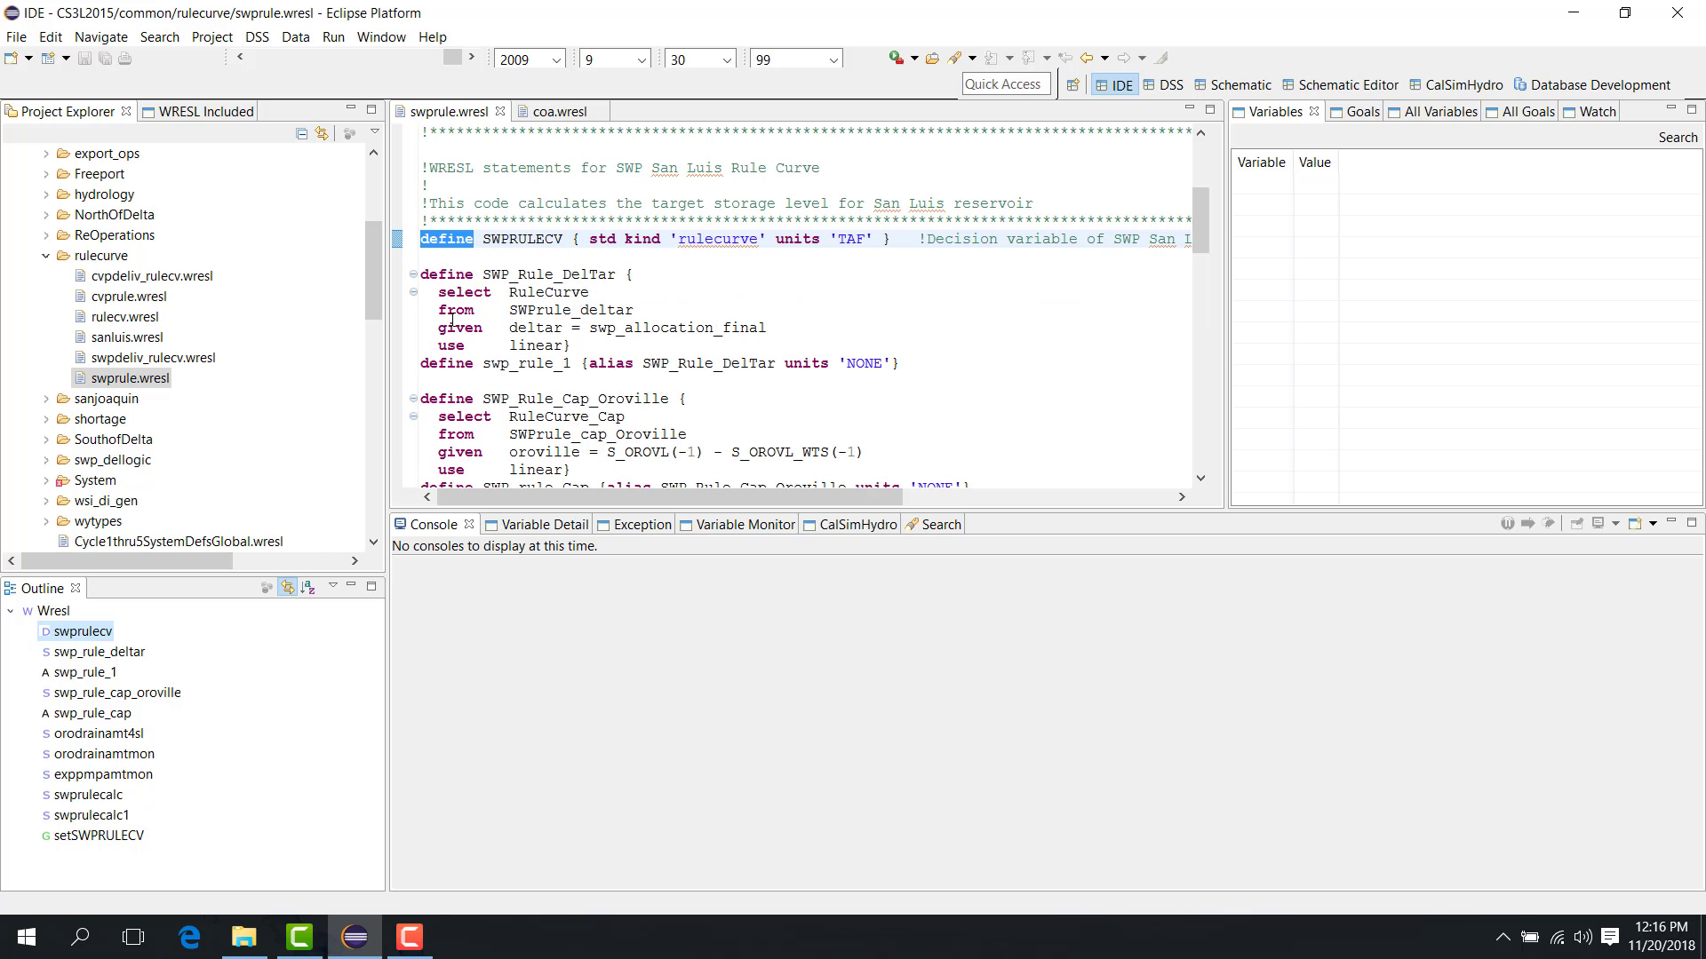Click Pin Console icon

tap(1577, 523)
